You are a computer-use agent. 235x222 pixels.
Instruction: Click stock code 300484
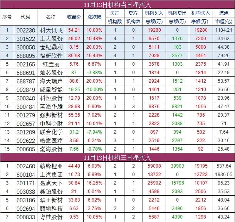pyautogui.click(x=26, y=107)
